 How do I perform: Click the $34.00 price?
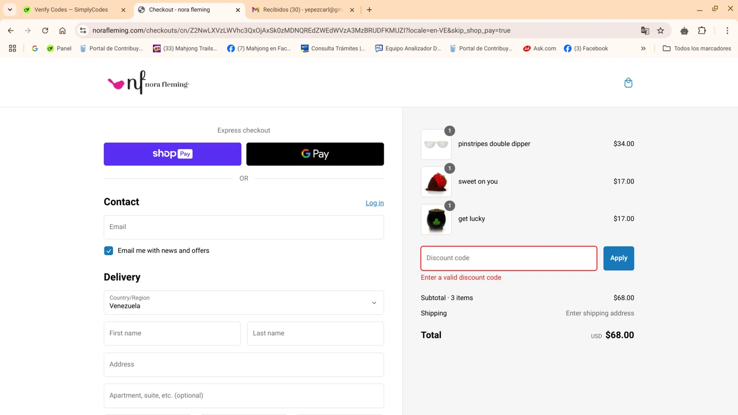(x=623, y=144)
